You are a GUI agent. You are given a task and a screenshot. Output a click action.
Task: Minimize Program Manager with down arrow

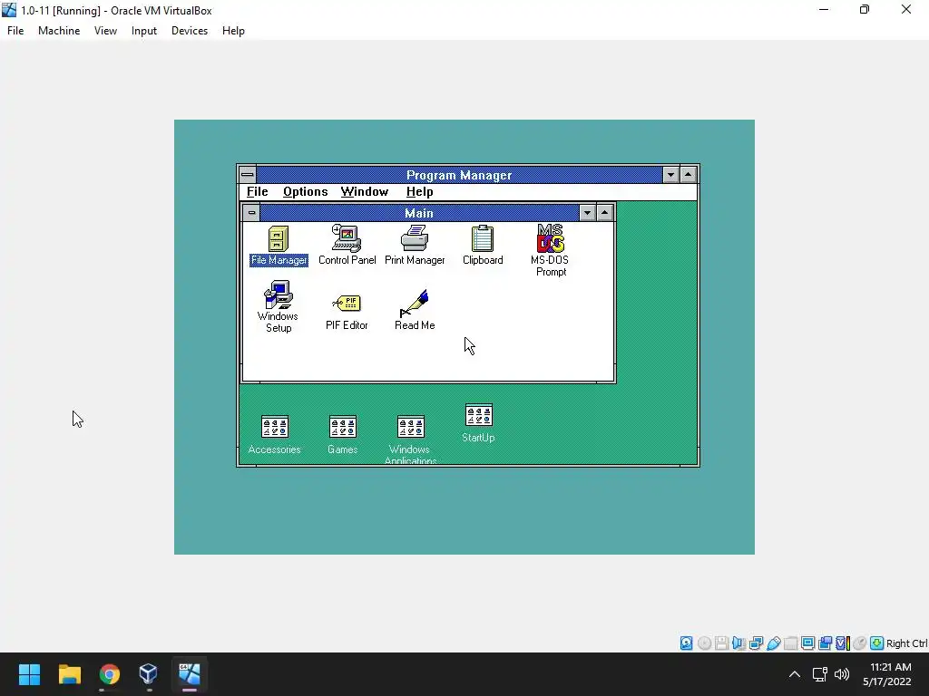670,175
